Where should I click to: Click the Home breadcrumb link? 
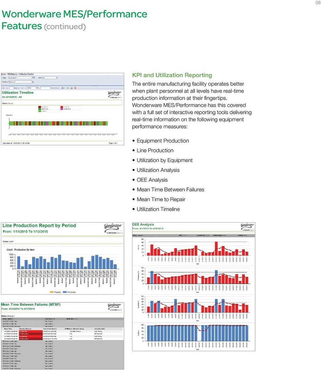click(3, 74)
